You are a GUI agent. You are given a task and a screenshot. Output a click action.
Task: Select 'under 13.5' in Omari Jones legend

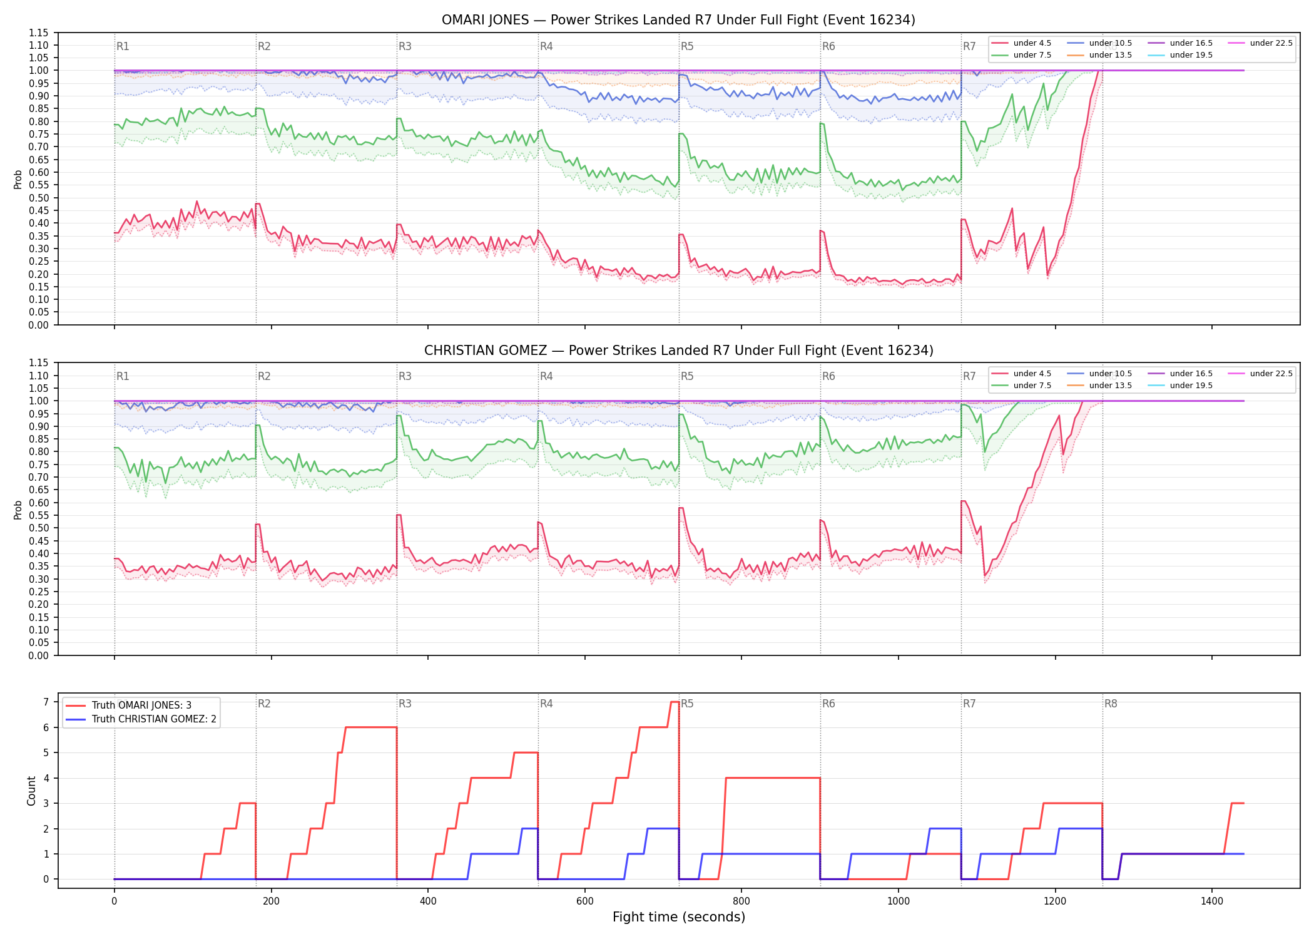pos(1100,55)
